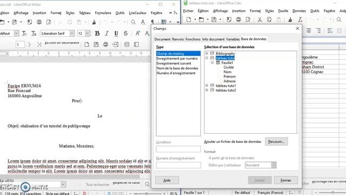The width and height of the screenshot is (346, 195).
Task: Open Print Preview in Writer toolbar
Action: (x=49, y=22)
